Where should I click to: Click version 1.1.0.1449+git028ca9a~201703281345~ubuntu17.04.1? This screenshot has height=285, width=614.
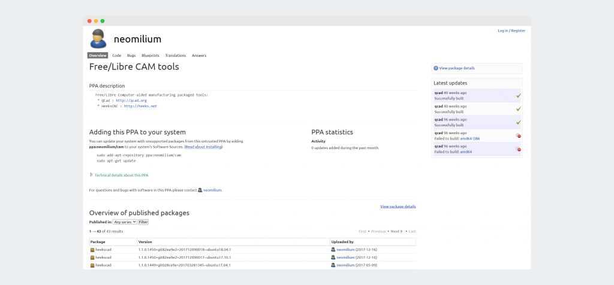tap(185, 265)
